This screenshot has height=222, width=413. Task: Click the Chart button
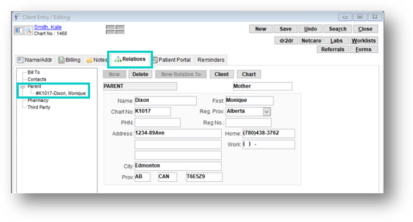249,75
